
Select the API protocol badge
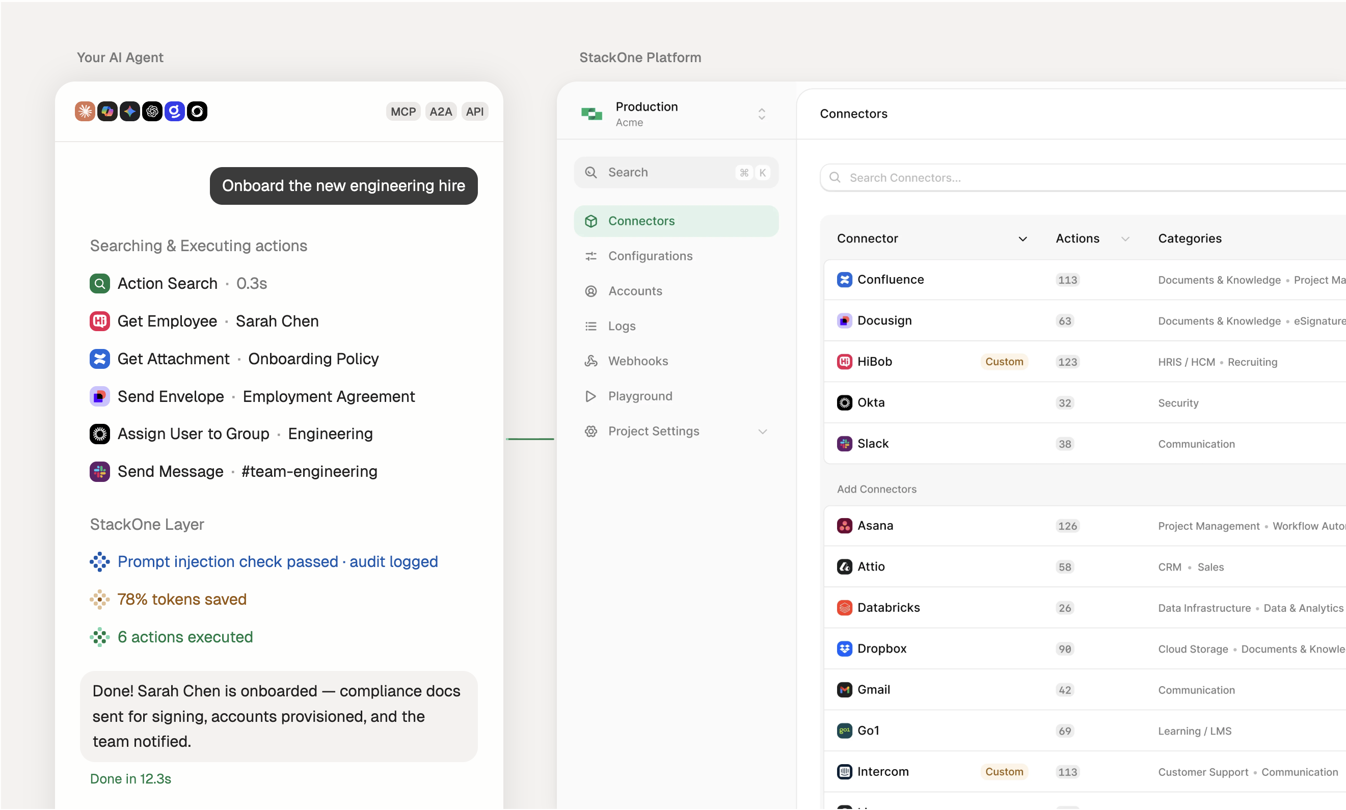tap(474, 112)
